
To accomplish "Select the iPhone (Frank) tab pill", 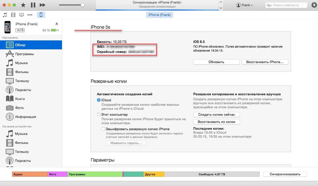I will 159,15.
